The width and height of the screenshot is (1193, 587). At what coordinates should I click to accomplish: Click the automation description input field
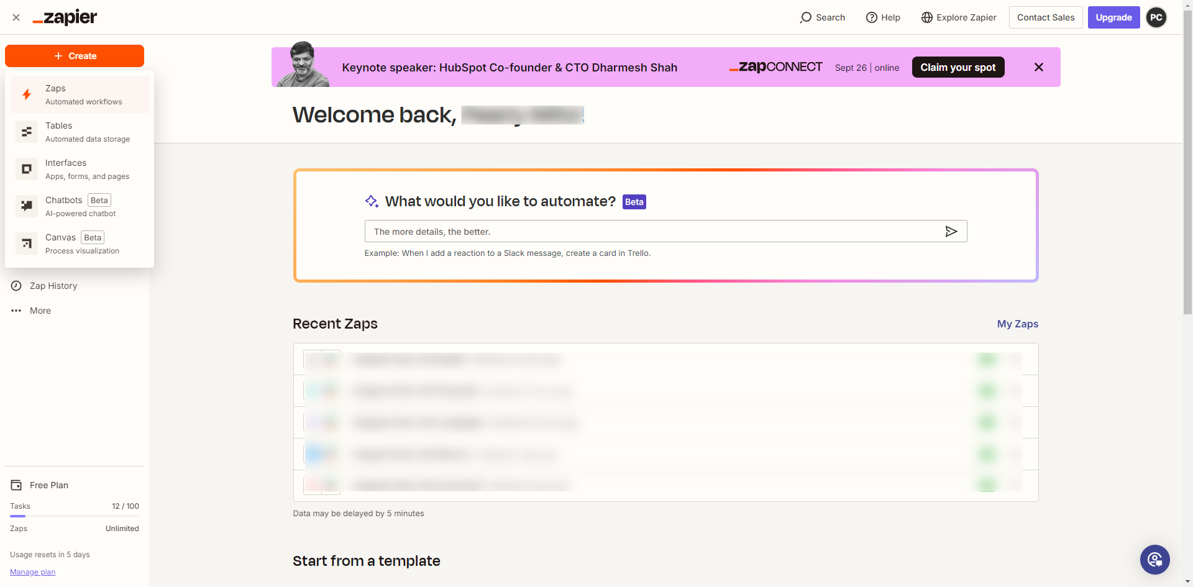click(652, 232)
